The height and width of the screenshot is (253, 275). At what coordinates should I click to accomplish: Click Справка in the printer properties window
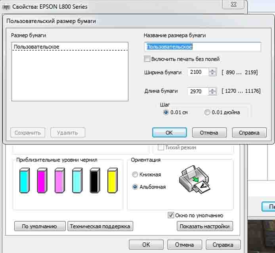pos(223,245)
